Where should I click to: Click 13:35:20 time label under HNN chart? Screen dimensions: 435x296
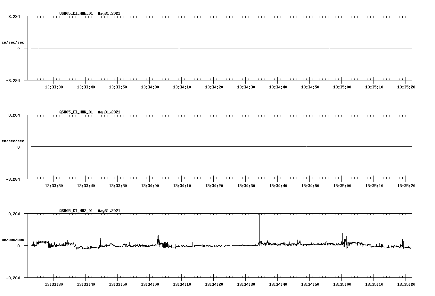[406, 186]
